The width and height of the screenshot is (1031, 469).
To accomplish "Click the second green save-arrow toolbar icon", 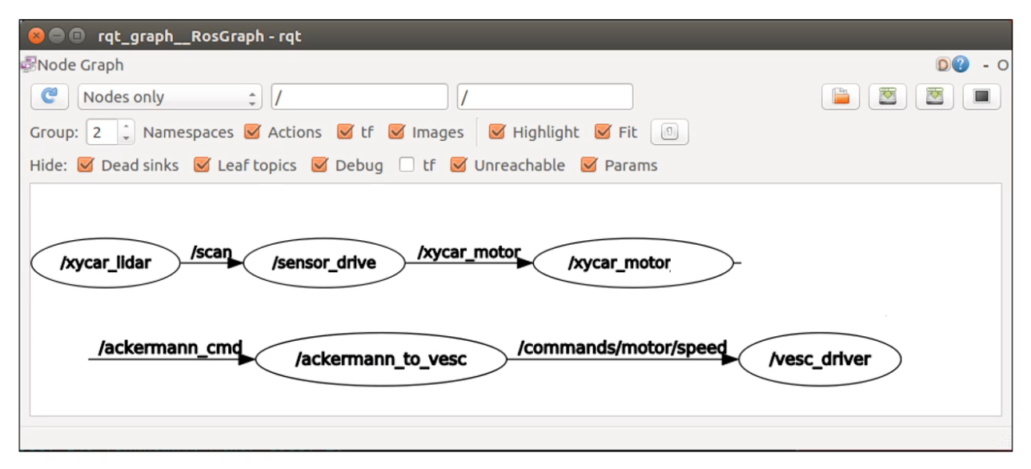I will pos(935,97).
